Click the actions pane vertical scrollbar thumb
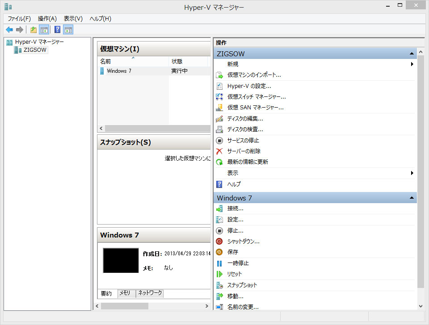The height and width of the screenshot is (325, 429). point(421,171)
